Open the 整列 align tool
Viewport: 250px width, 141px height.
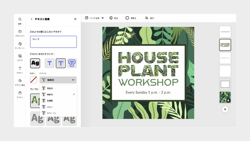click(x=149, y=18)
